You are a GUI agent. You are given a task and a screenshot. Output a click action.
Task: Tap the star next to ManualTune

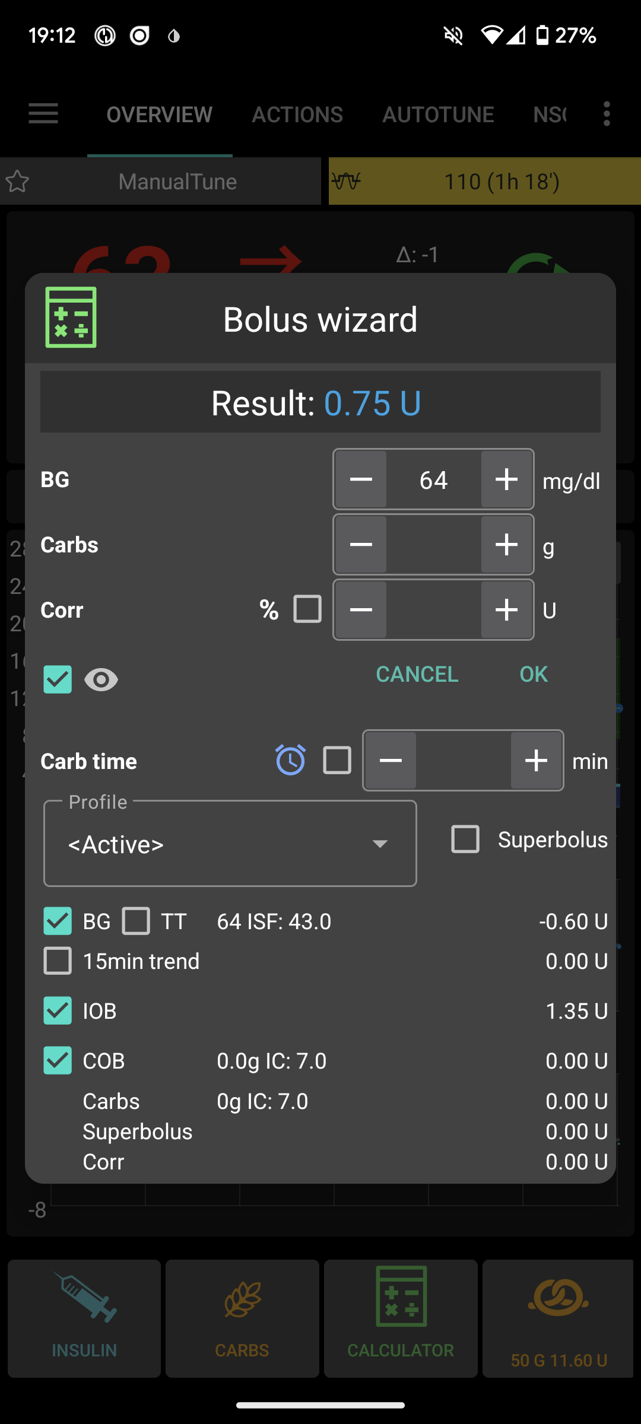pos(18,182)
